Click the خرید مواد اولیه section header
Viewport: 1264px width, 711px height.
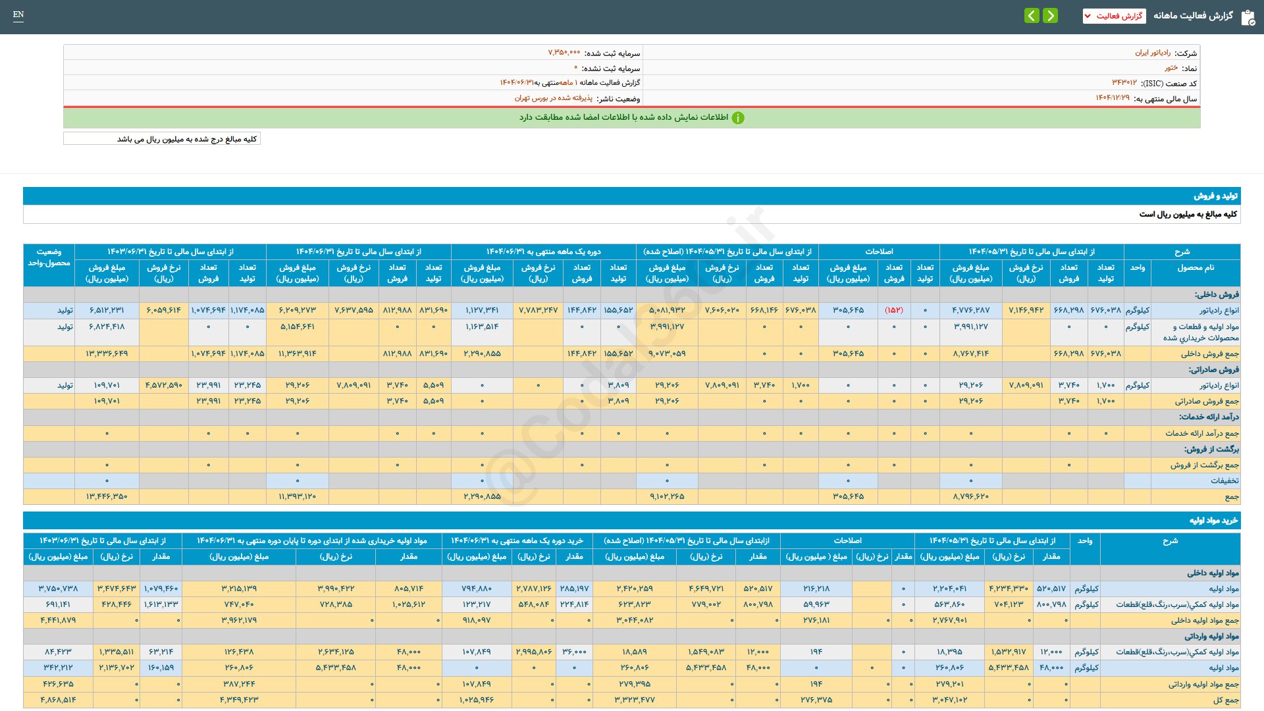1213,520
